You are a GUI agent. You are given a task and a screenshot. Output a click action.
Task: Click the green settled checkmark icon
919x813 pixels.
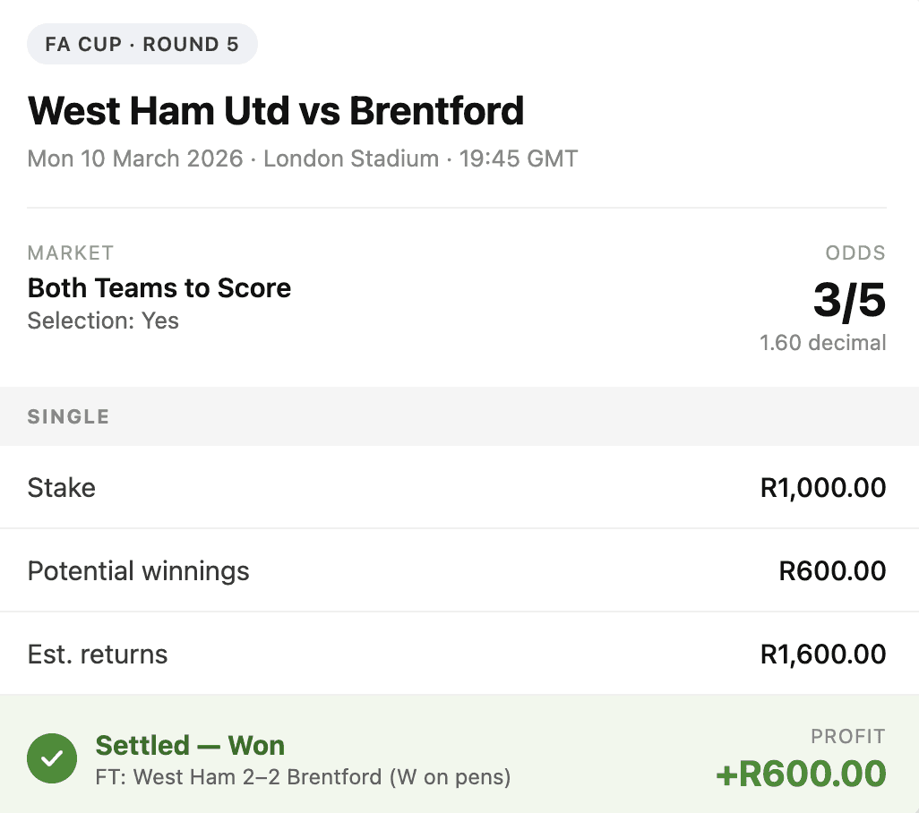tap(51, 757)
